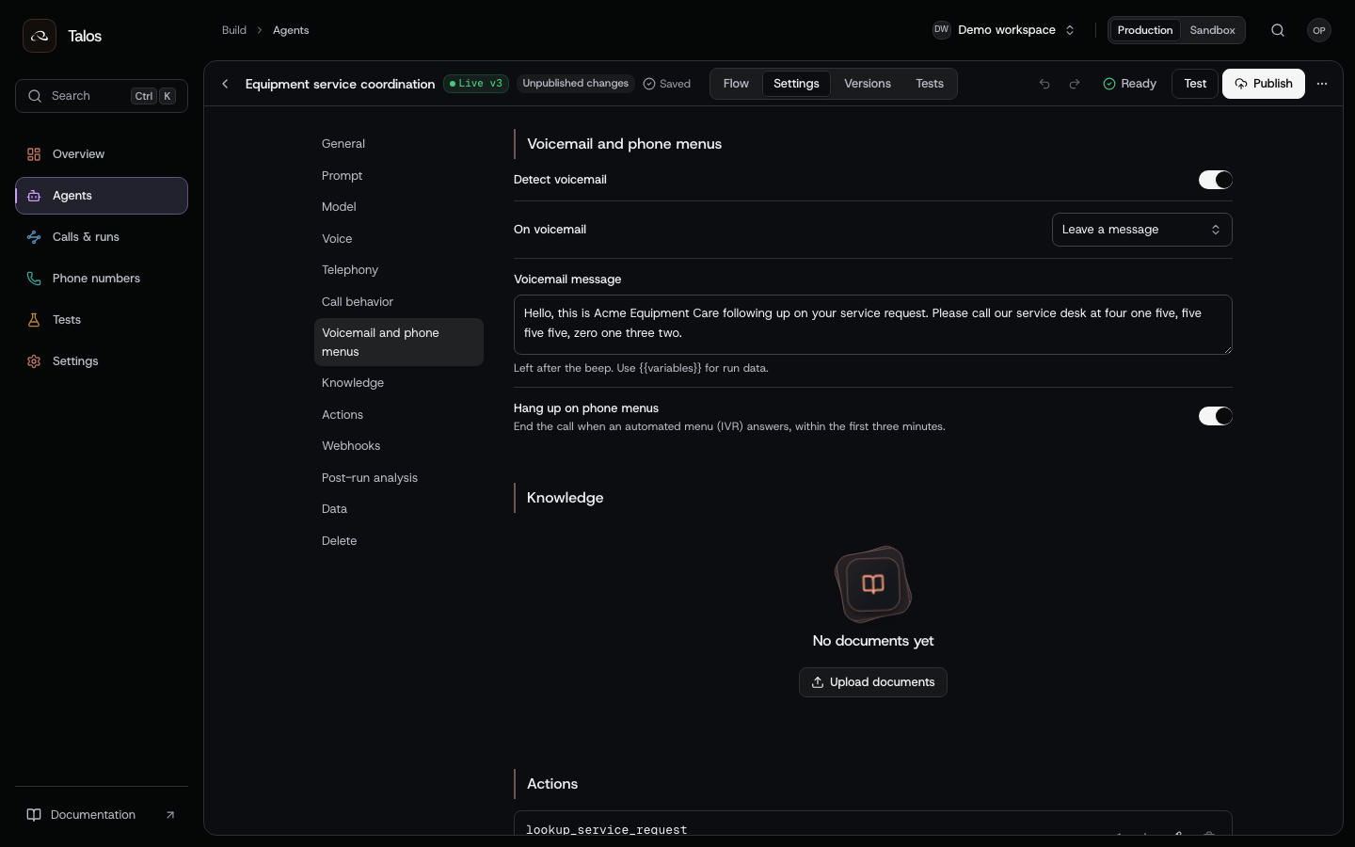Screen dimensions: 1355x847
Task: Toggle the Hang up on phone menus switch
Action: [1215, 416]
